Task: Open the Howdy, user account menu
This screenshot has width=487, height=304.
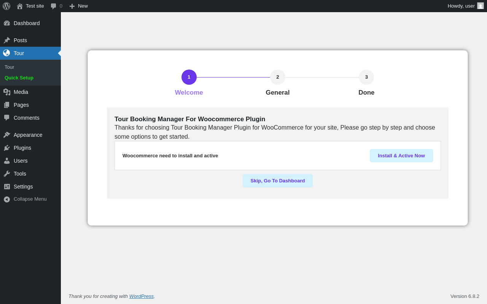Action: tap(466, 6)
